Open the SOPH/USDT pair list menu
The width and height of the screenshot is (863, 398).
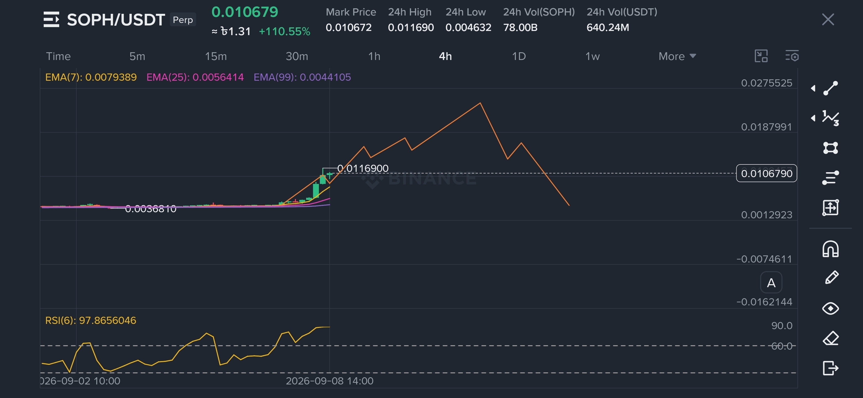tap(51, 19)
